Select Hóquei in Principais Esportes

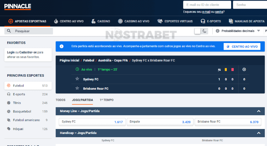click(x=28, y=129)
